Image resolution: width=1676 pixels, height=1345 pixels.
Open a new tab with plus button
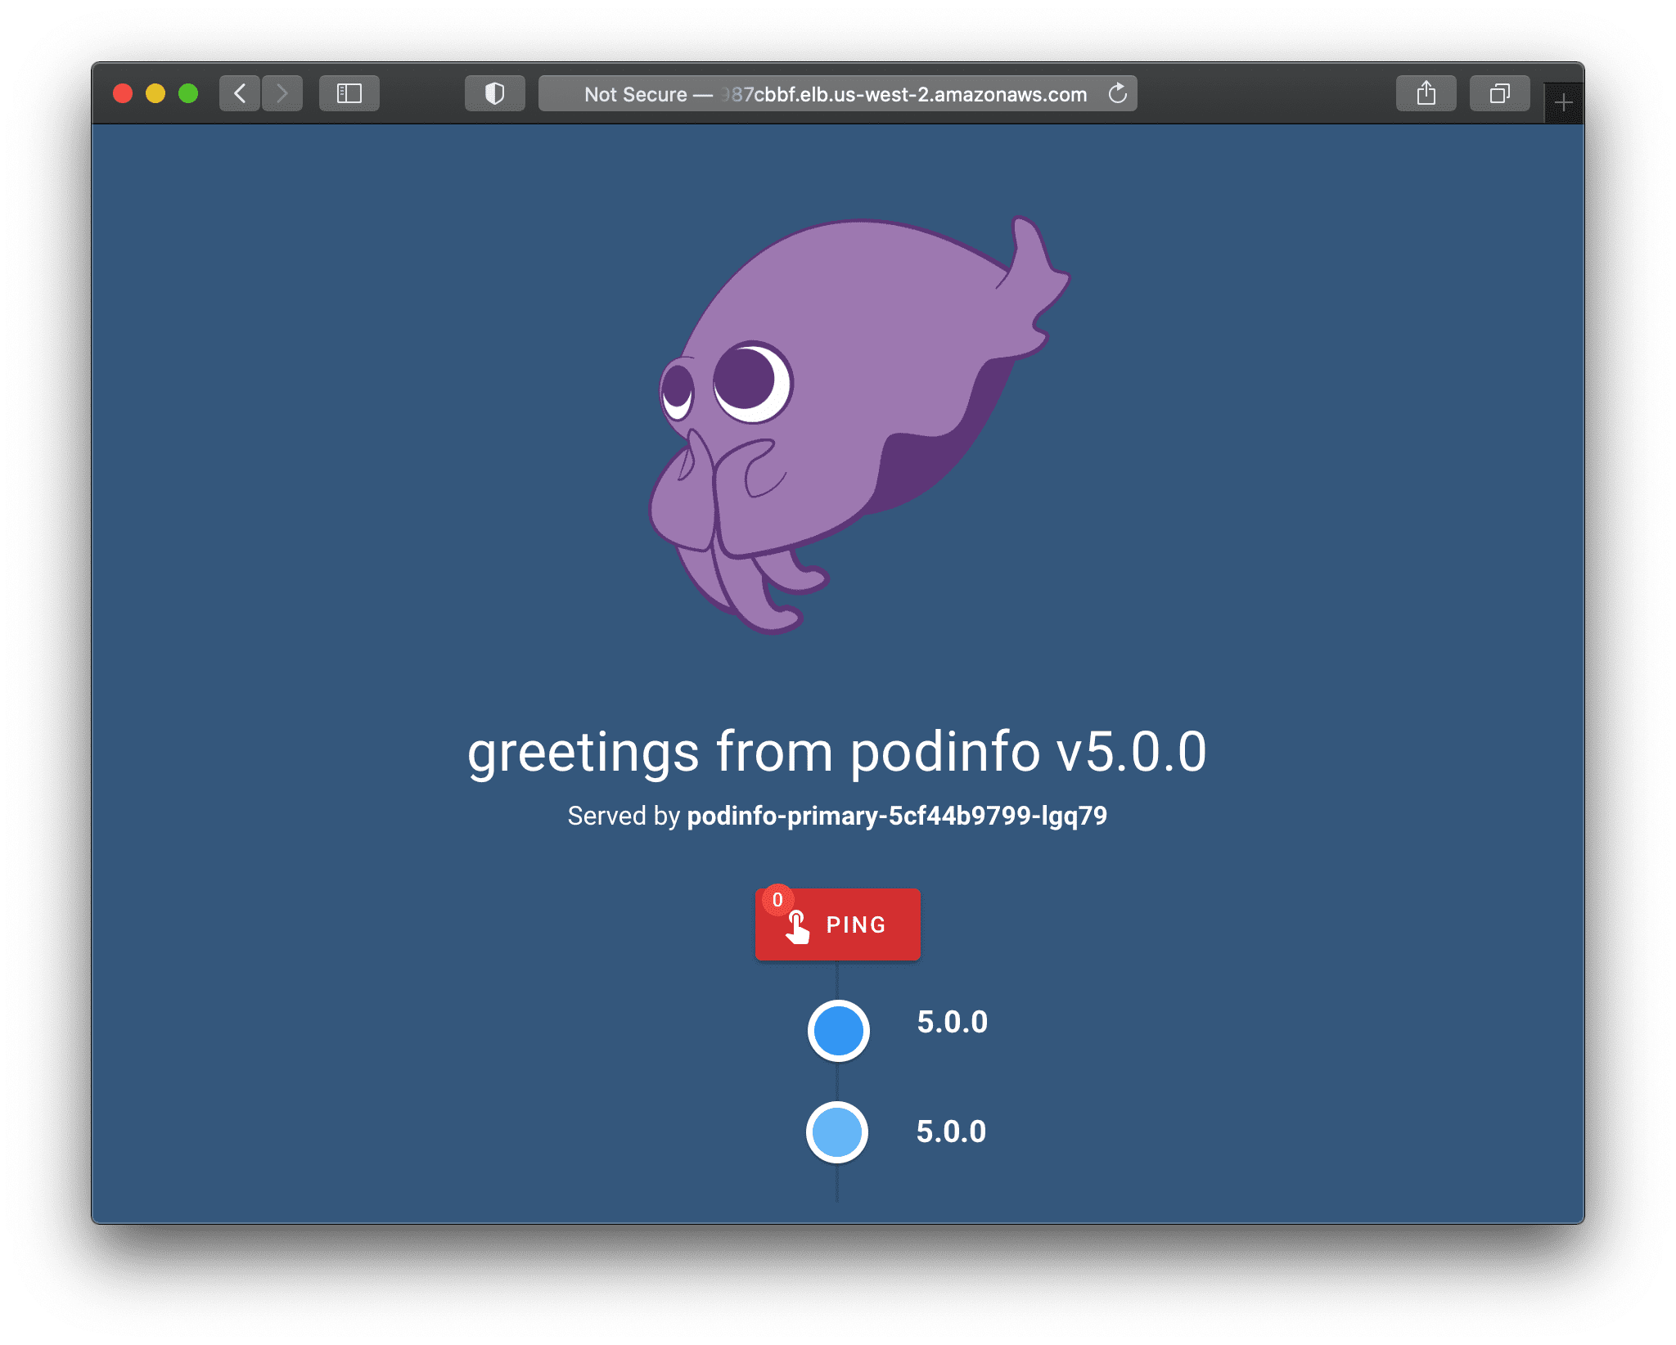pyautogui.click(x=1563, y=103)
